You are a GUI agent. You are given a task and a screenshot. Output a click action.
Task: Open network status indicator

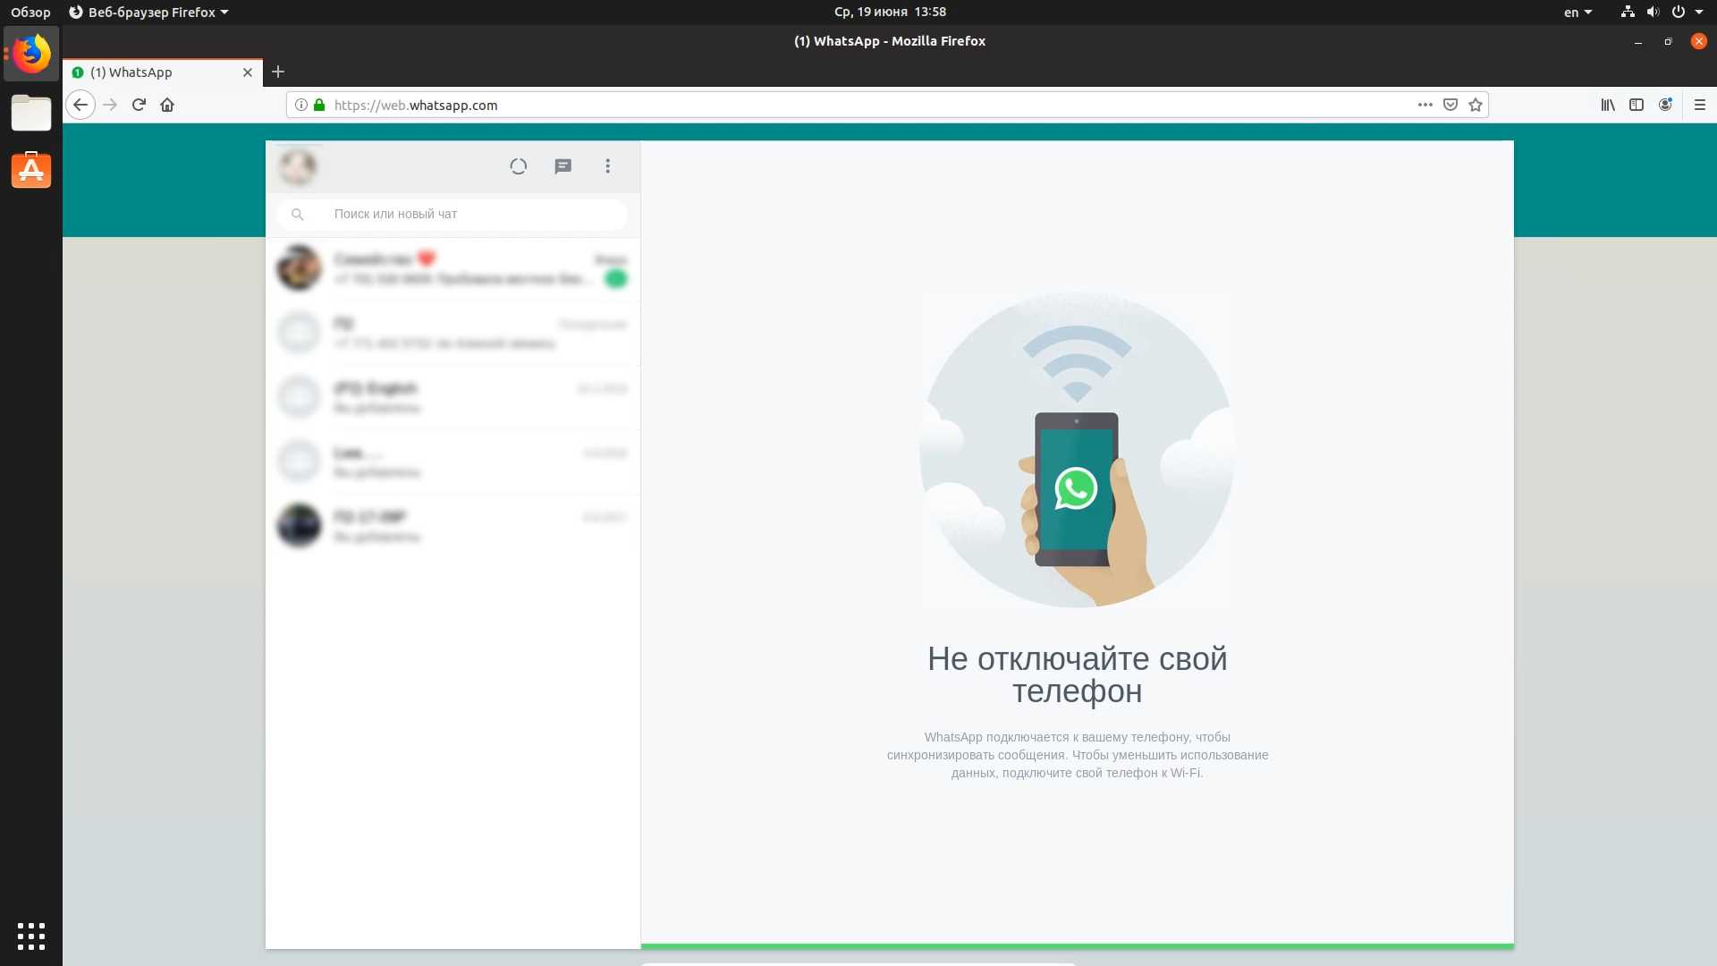tap(1628, 12)
